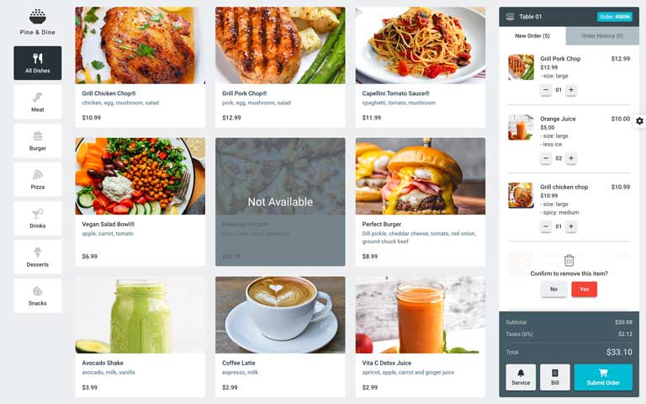Click the settings gear icon
Screen dimensions: 646x404
click(x=639, y=121)
